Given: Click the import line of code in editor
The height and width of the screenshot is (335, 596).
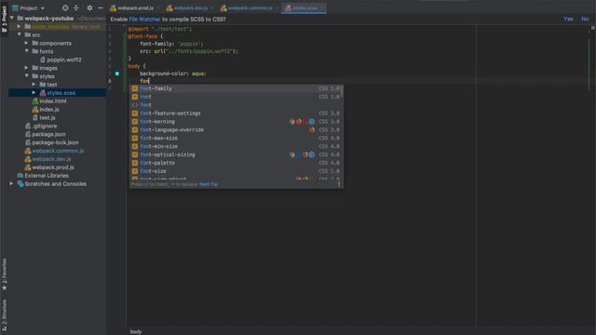Looking at the screenshot, I should (160, 29).
